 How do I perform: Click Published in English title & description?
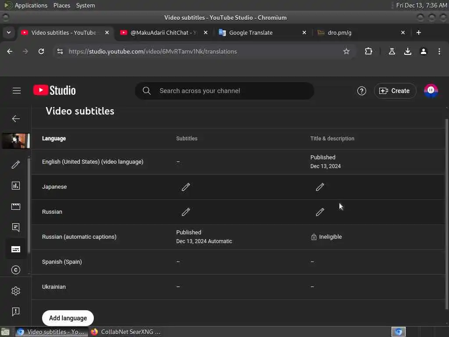[x=323, y=158]
